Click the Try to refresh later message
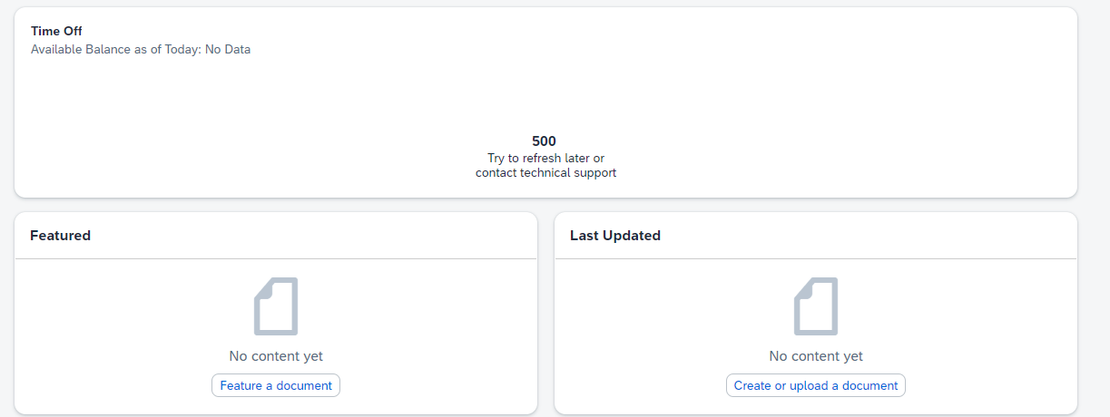This screenshot has width=1110, height=417. (x=545, y=158)
